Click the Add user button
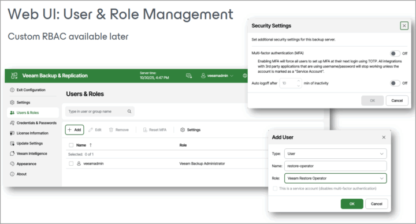 (x=75, y=130)
